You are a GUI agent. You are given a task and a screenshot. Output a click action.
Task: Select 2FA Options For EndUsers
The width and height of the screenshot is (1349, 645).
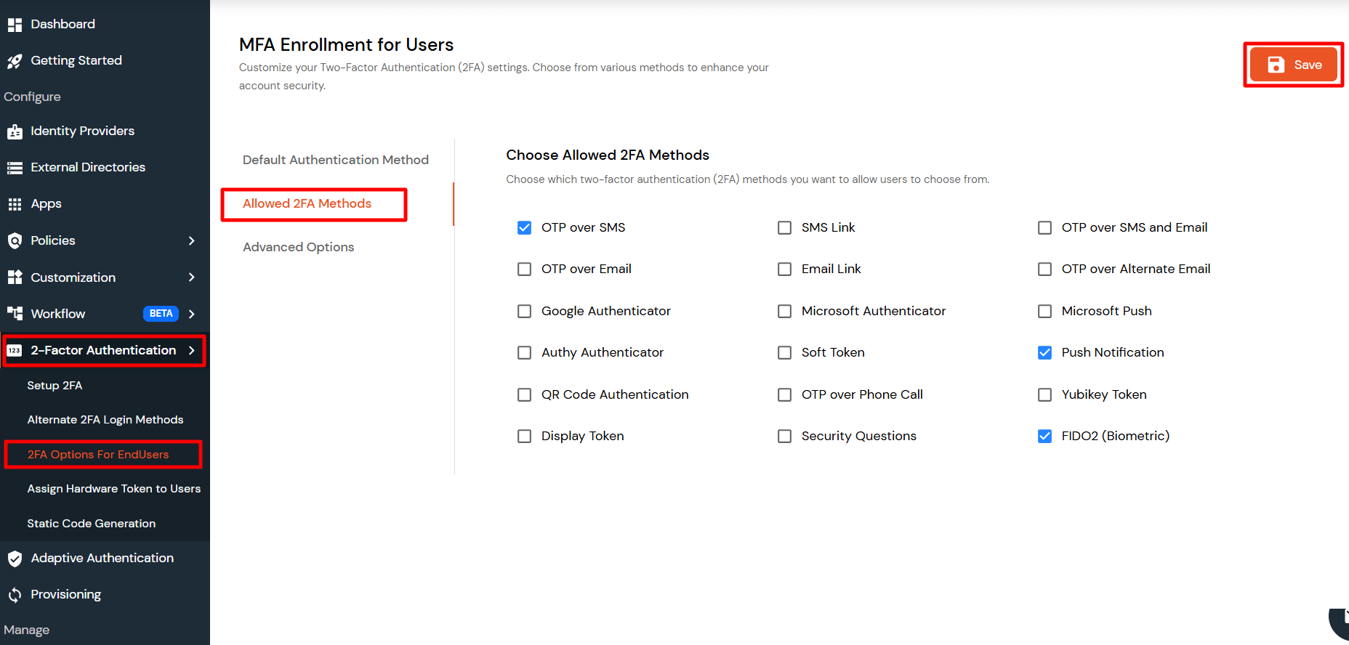tap(98, 455)
